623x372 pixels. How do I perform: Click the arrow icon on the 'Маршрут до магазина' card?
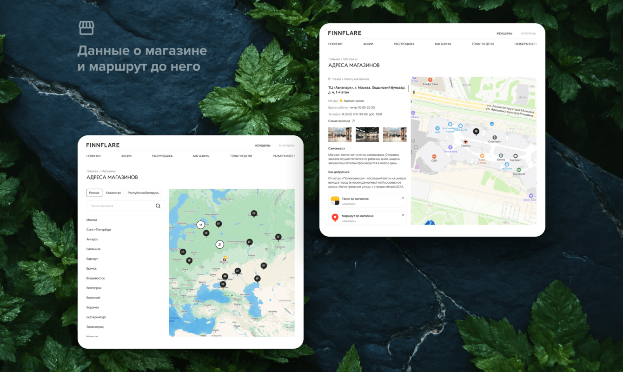[x=403, y=215]
